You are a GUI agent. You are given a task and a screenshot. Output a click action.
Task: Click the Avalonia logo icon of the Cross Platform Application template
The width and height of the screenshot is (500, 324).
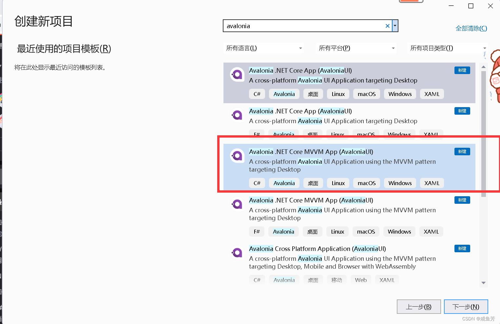tap(237, 253)
